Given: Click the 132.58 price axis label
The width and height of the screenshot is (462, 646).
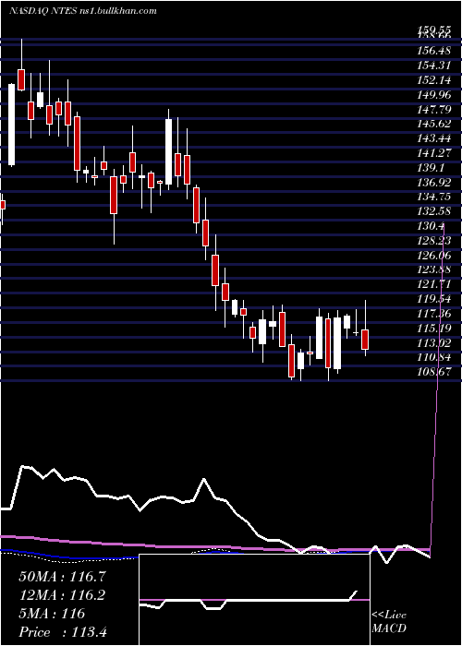Looking at the screenshot, I should (435, 211).
